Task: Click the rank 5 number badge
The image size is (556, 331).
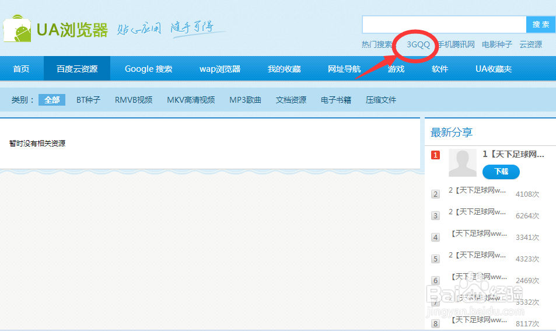Action: point(435,259)
